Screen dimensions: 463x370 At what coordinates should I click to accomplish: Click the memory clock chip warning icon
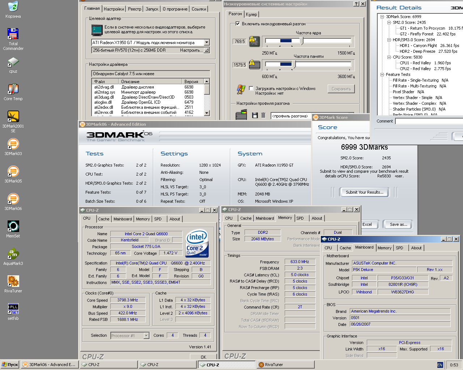(254, 65)
